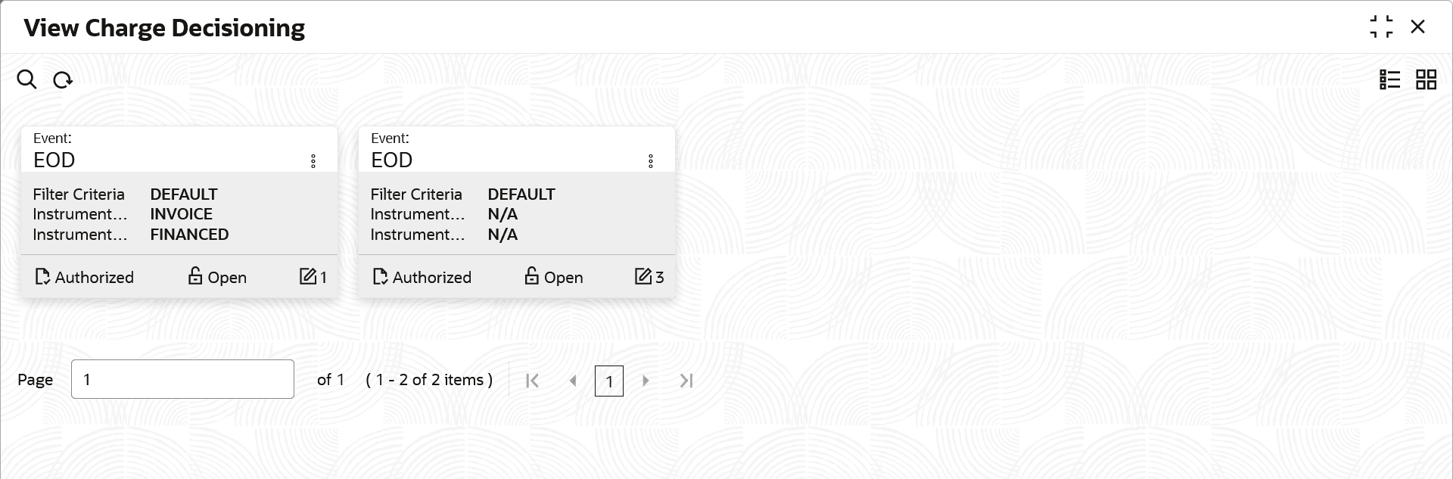Go to first page of results
The image size is (1453, 479).
pos(532,381)
